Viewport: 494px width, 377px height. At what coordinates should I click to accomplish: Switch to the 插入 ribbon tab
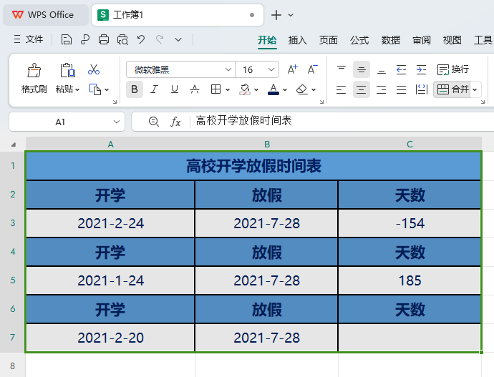pyautogui.click(x=297, y=40)
